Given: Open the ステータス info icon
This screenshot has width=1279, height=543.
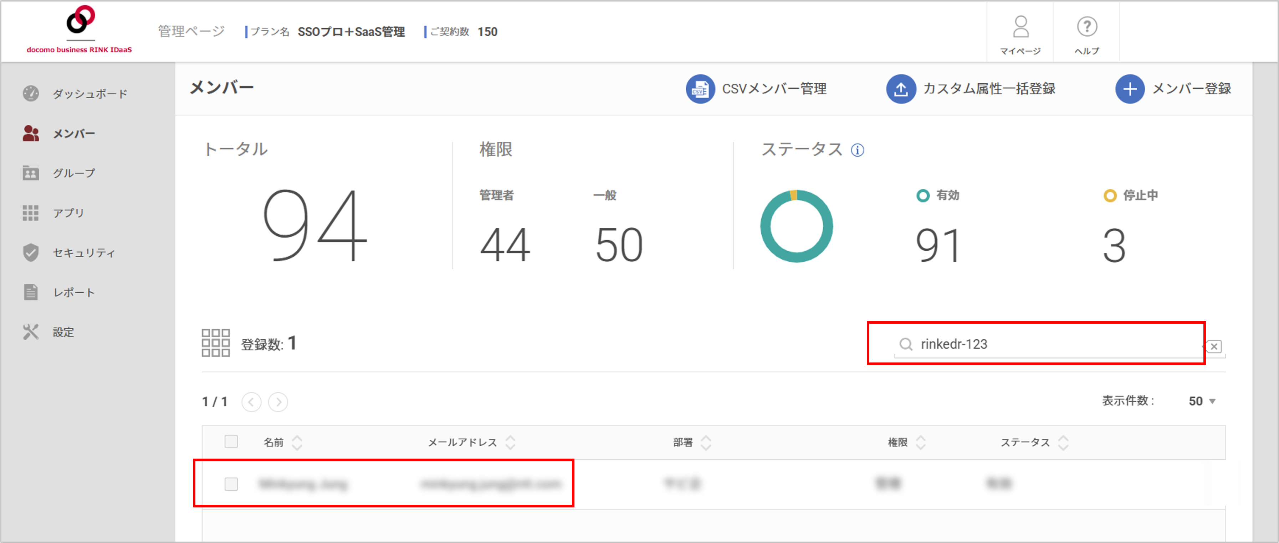Looking at the screenshot, I should pos(858,149).
